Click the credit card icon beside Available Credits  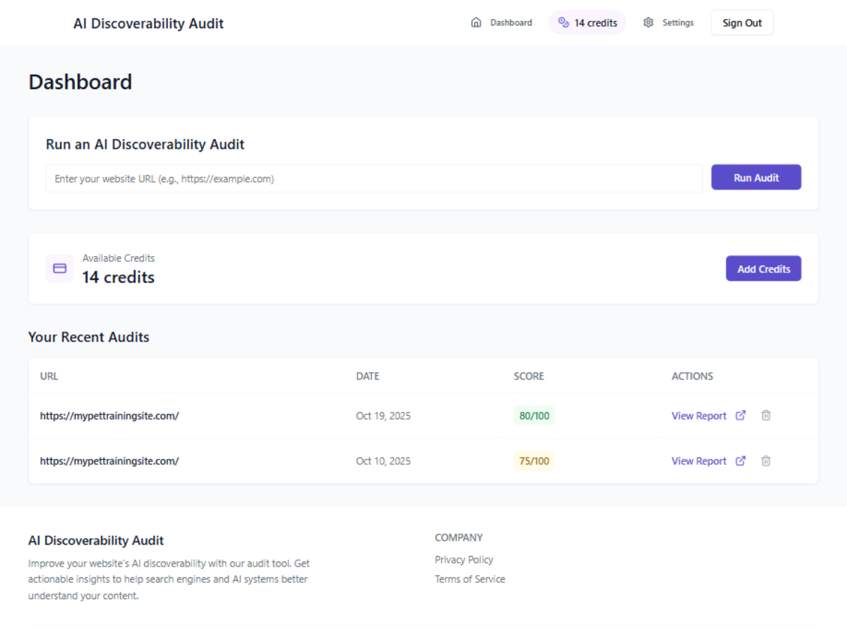click(x=60, y=268)
